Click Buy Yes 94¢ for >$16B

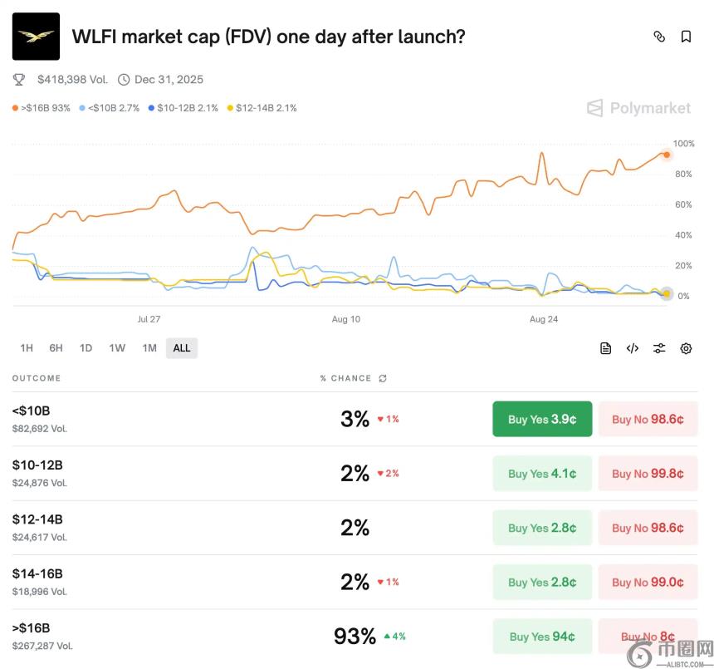542,637
